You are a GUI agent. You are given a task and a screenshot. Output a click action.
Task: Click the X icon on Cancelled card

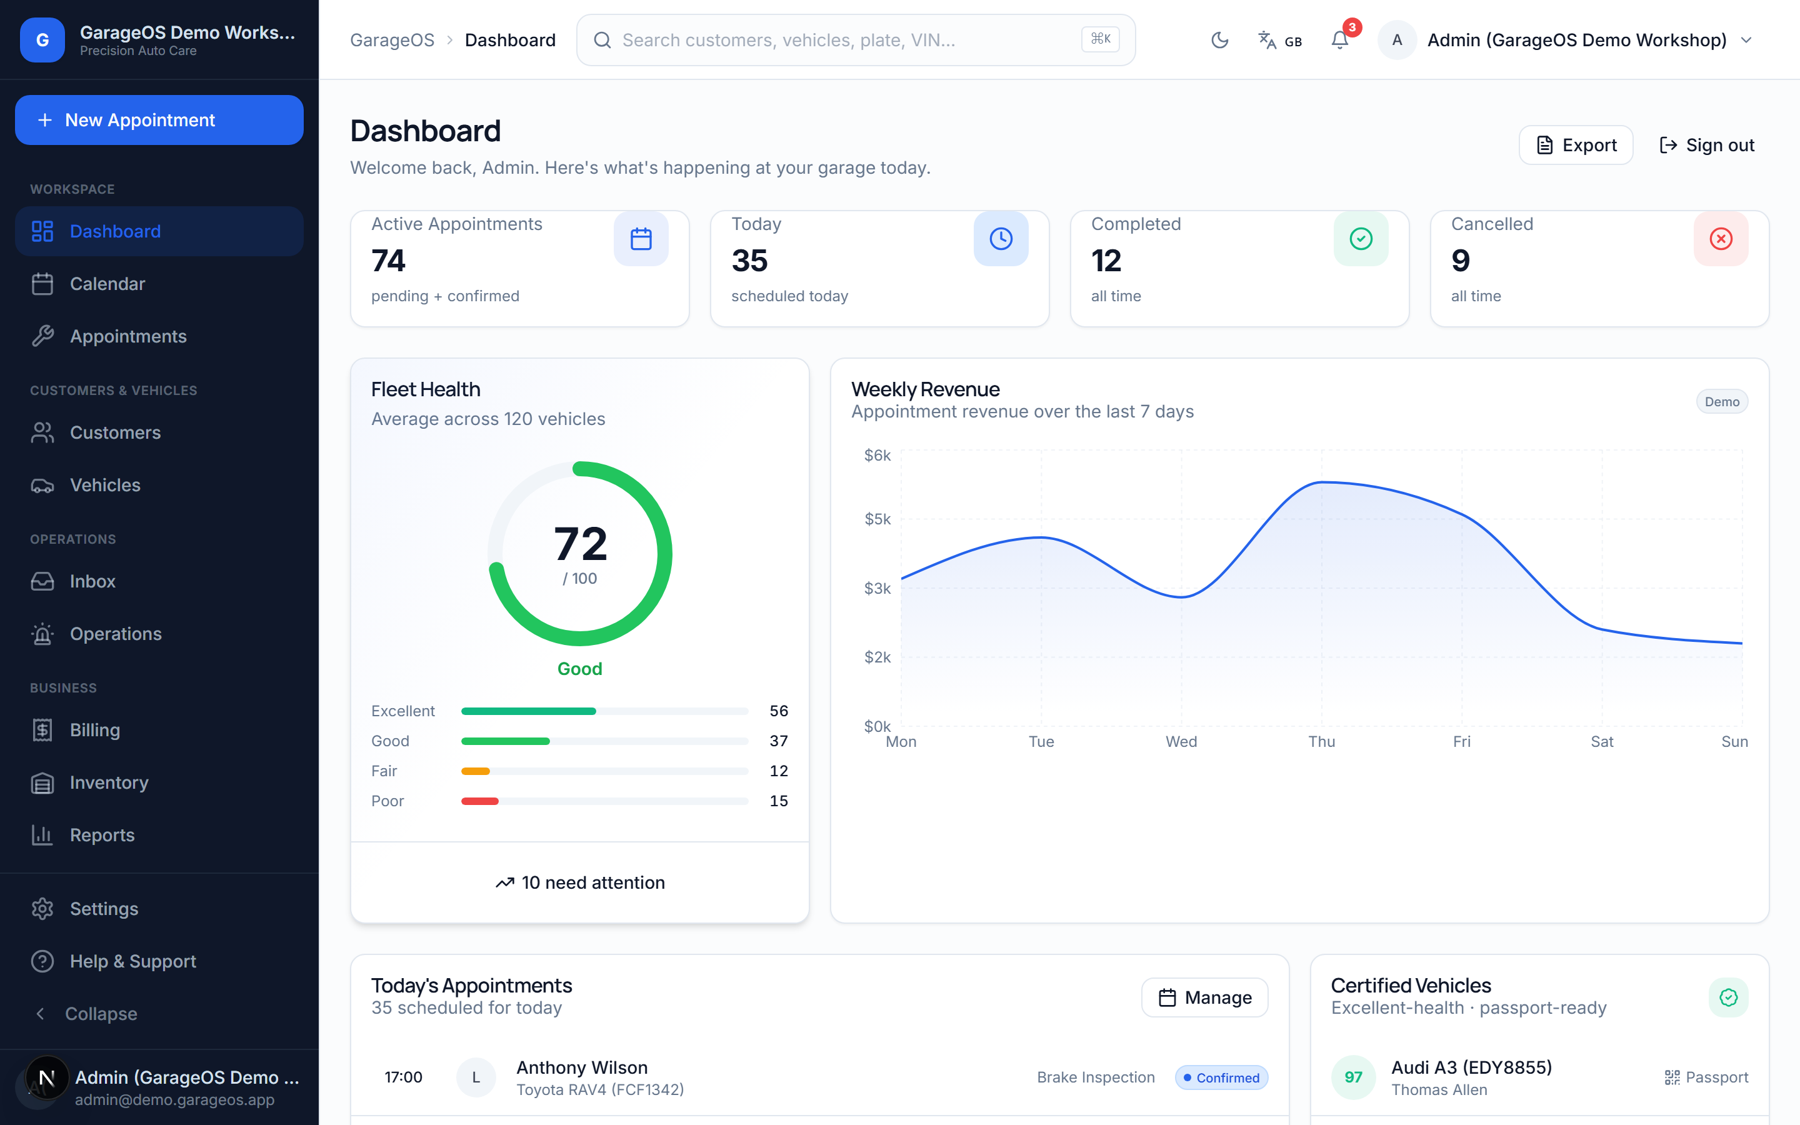1721,239
